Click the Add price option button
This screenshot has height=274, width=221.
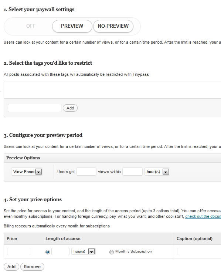11,267
